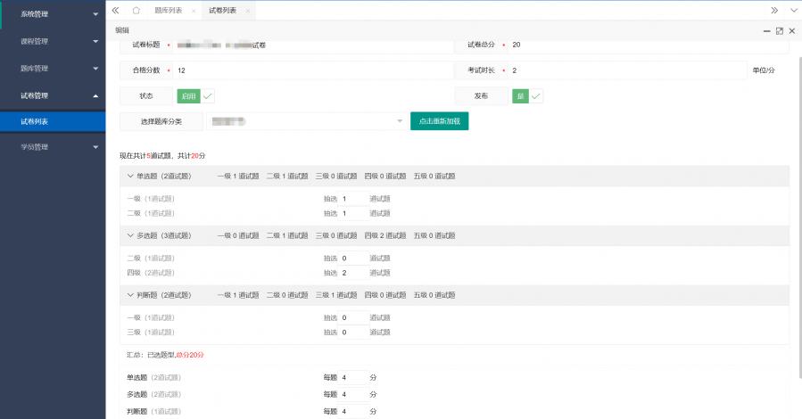Close the 试卷列表 tab using its x icon
Viewport: 802px width, 419px height.
point(247,11)
